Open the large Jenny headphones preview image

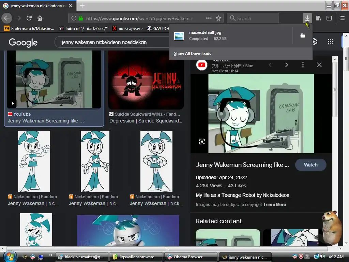pos(261,113)
